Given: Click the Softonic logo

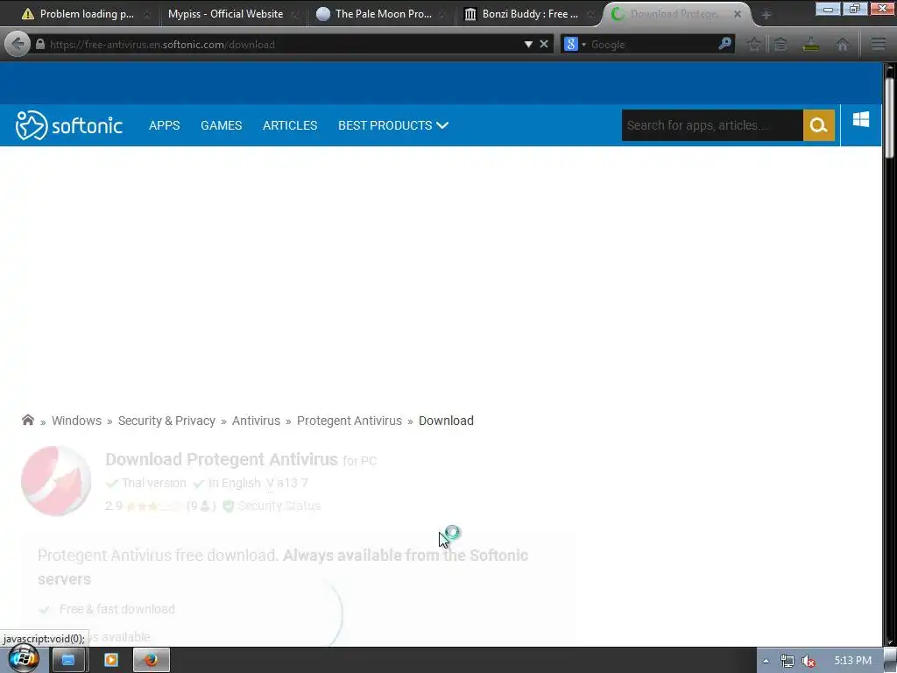Looking at the screenshot, I should pyautogui.click(x=69, y=125).
